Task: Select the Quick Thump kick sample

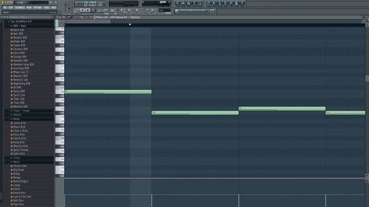Action: pyautogui.click(x=21, y=150)
